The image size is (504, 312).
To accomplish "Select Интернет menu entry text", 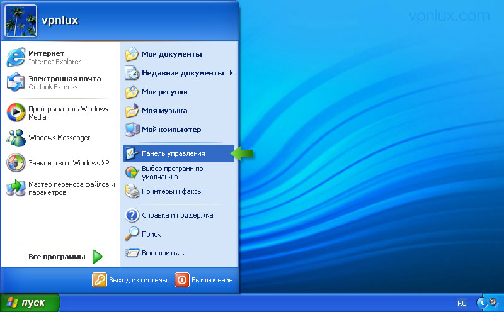I will 46,53.
